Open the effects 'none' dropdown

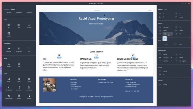[165, 85]
